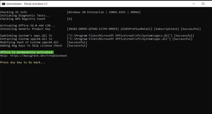Click the 'Press any key to Go back...' prompt
The height and width of the screenshot is (114, 212).
pos(23,62)
